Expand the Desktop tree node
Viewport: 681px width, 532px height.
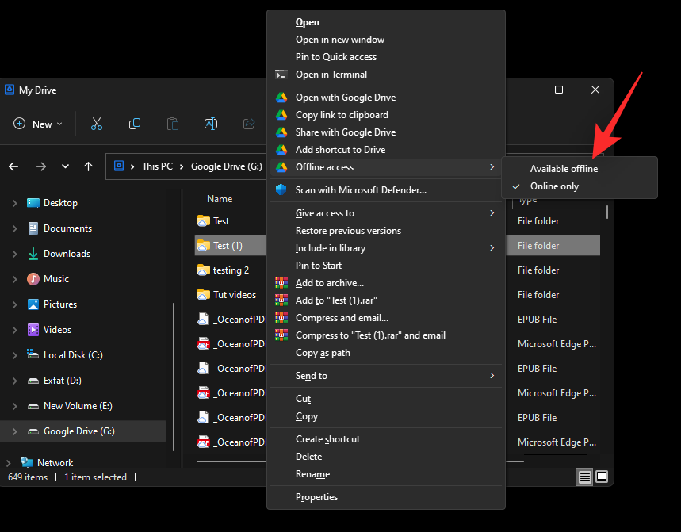point(14,203)
